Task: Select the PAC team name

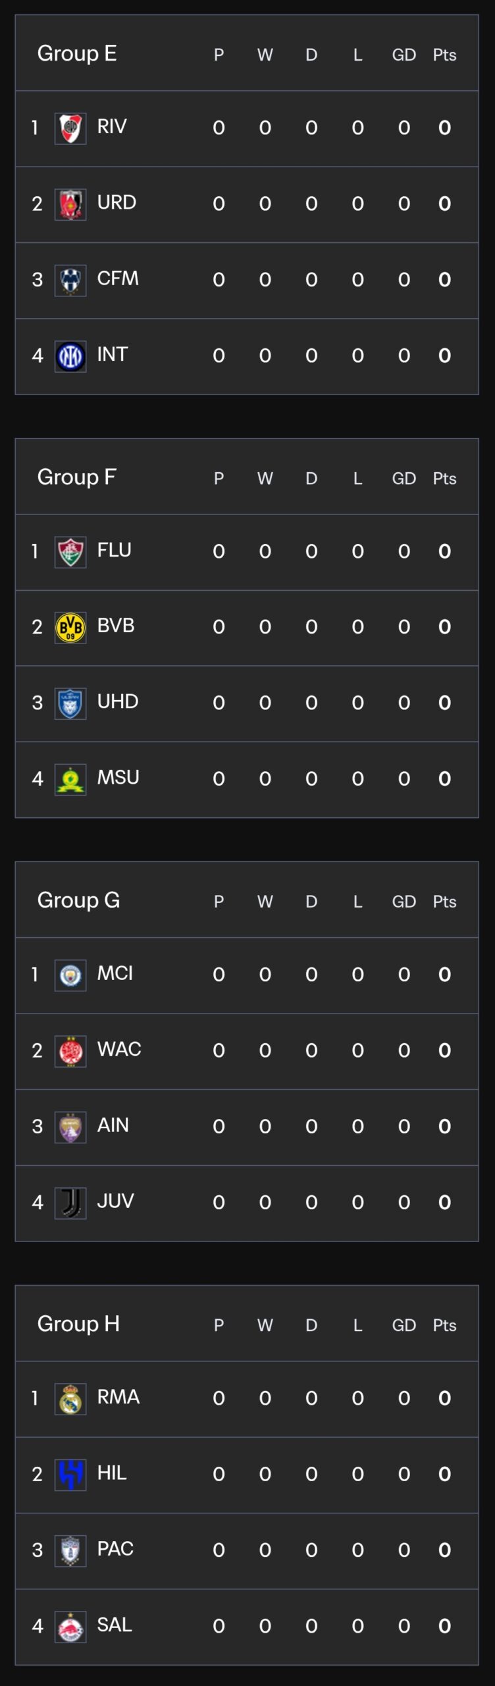Action: point(115,1548)
